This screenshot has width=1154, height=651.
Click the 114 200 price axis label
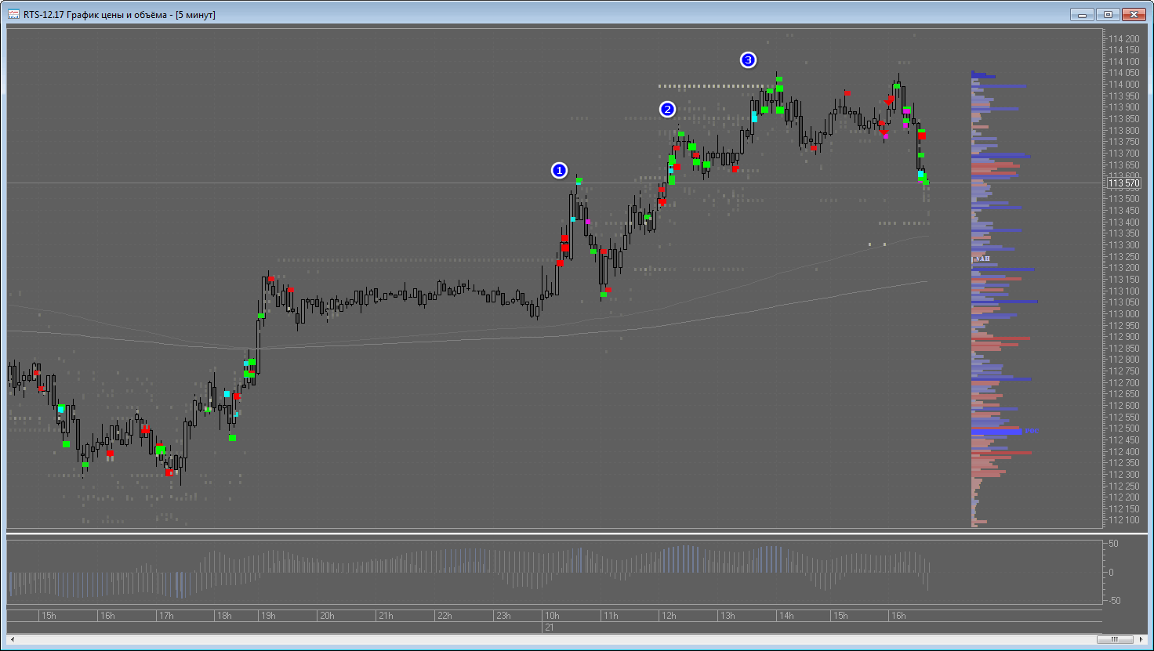[1123, 39]
